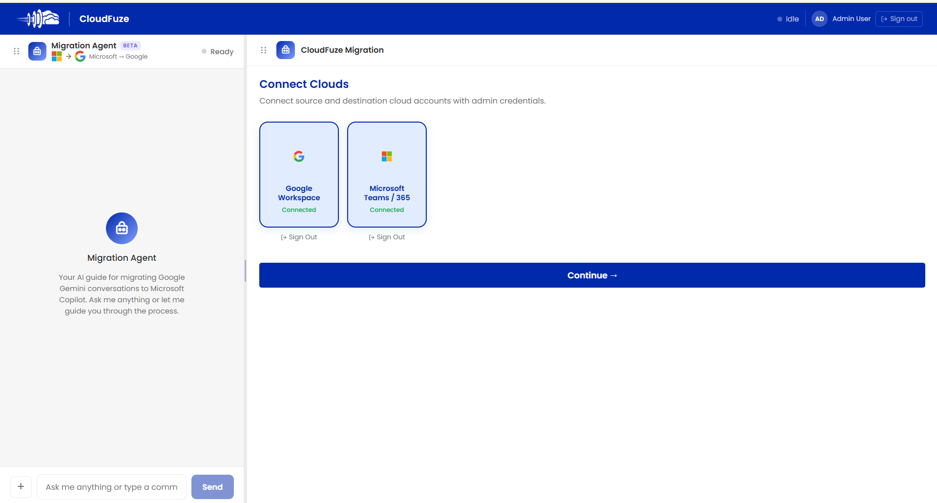The width and height of the screenshot is (937, 503).
Task: Click the Microsoft → Google route label
Action: [x=118, y=57]
